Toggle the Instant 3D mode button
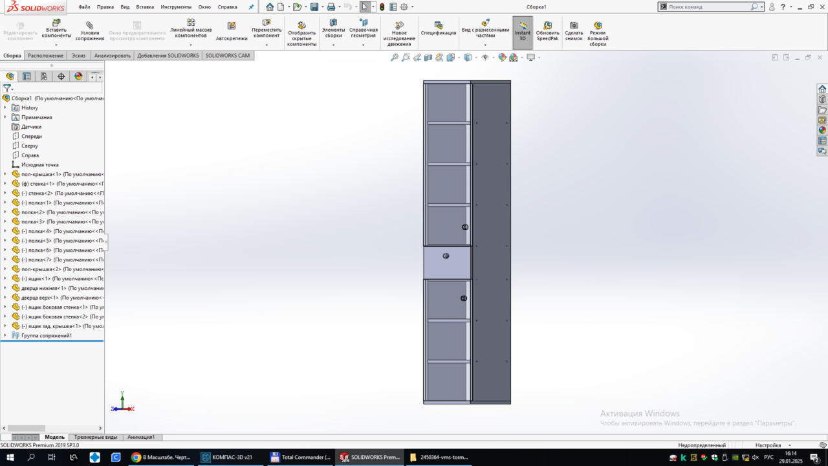The width and height of the screenshot is (828, 466). pos(523,32)
